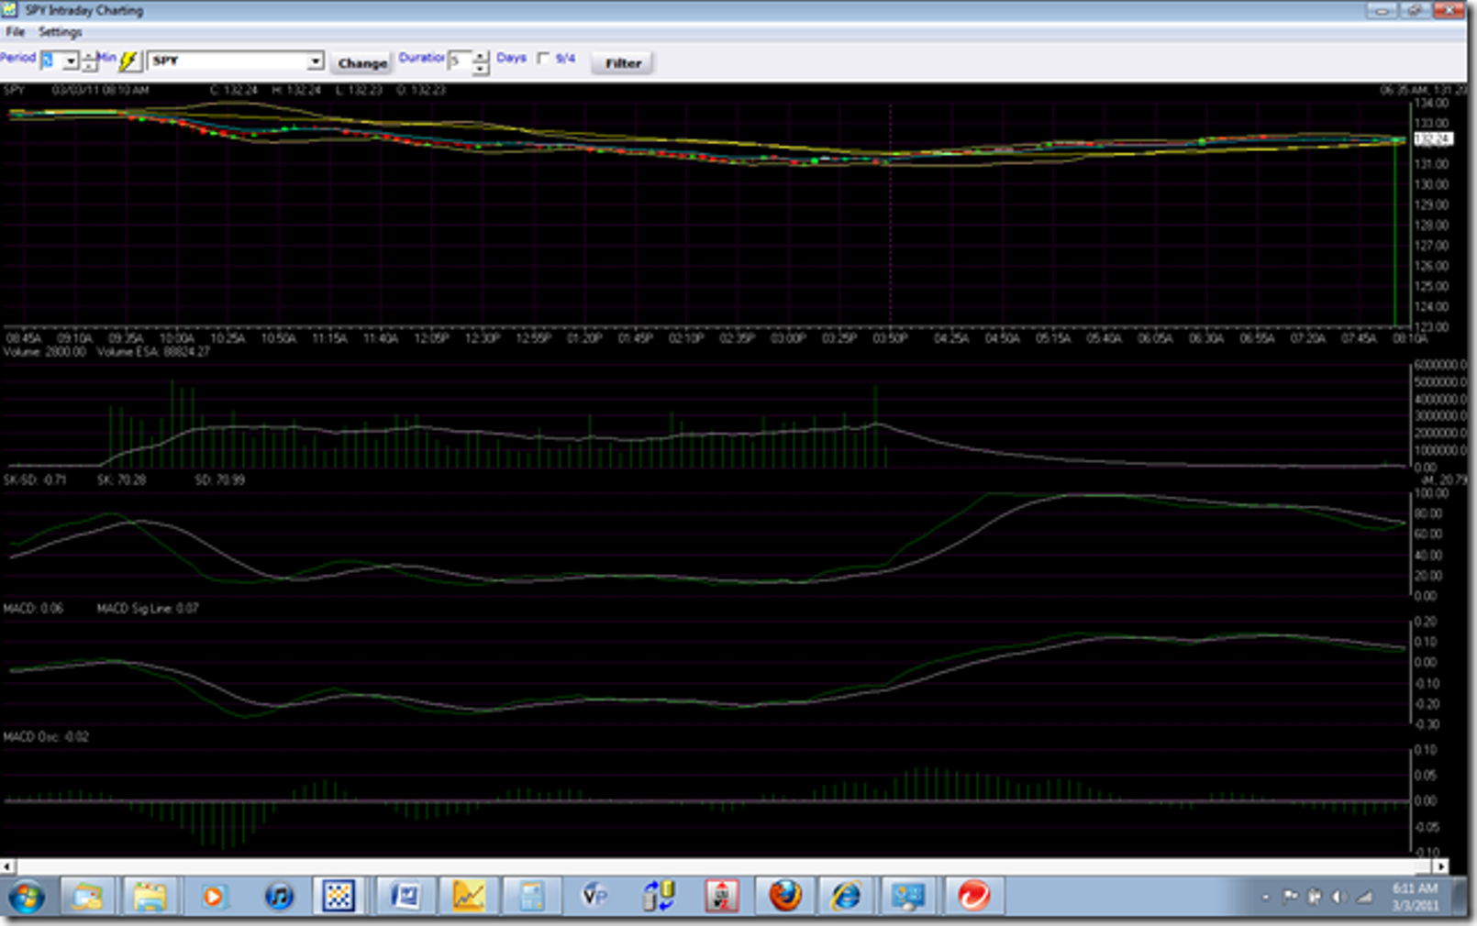
Task: Expand the Period dropdown
Action: pos(71,61)
